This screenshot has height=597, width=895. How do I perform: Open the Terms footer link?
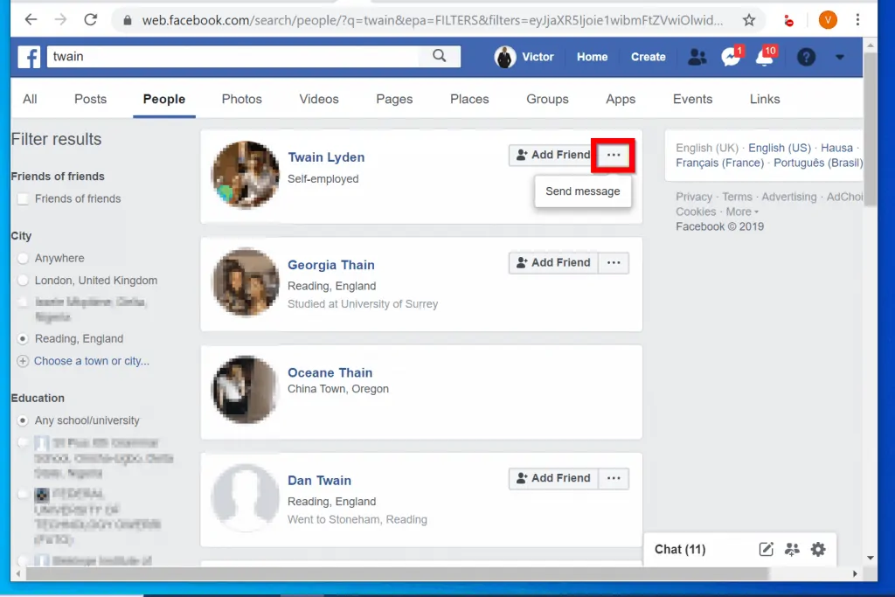click(737, 197)
